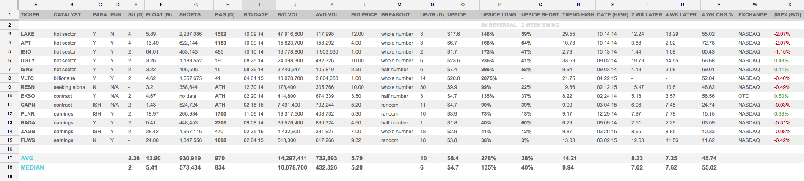This screenshot has width=804, height=181.
Task: Click the MEDIAN label cell
Action: pyautogui.click(x=33, y=167)
